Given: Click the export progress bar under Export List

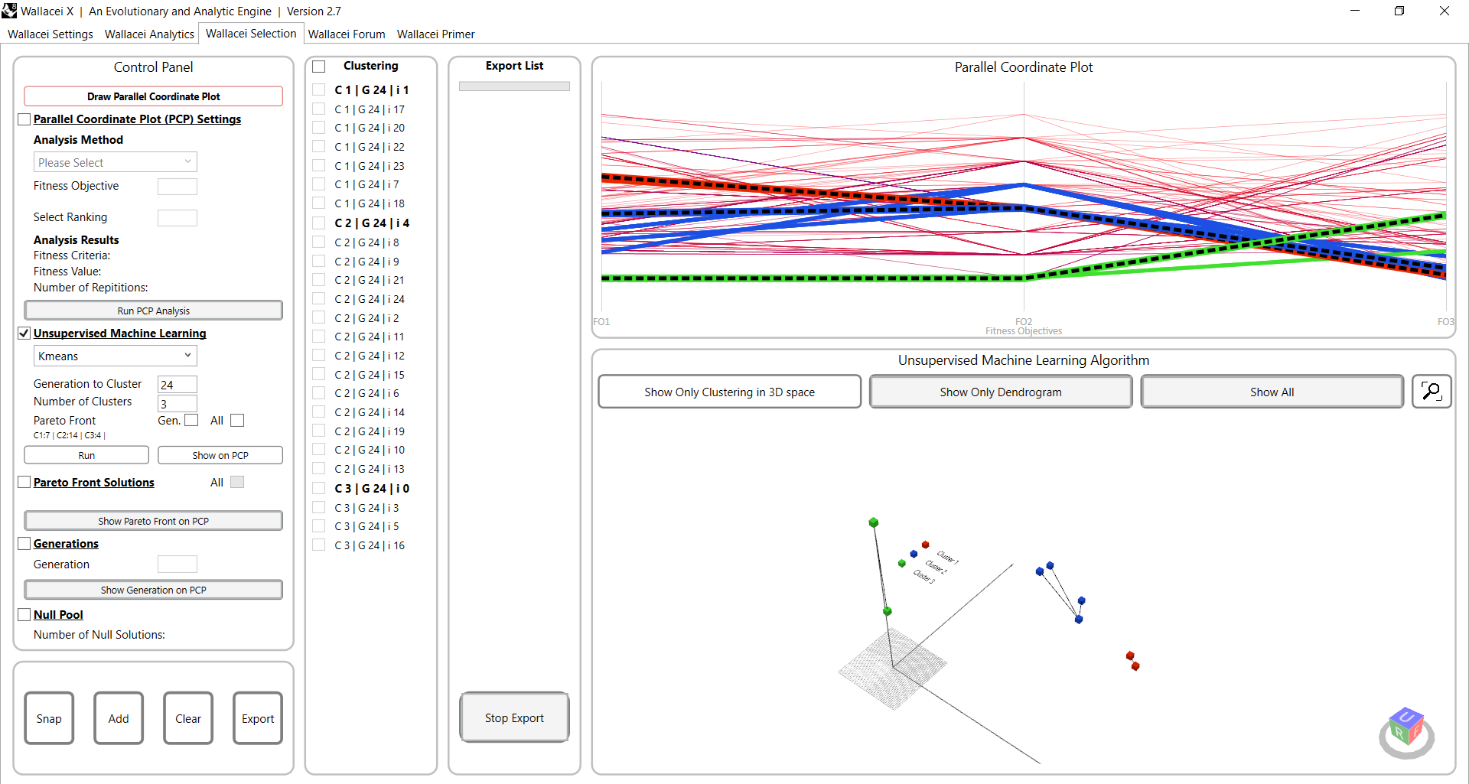Looking at the screenshot, I should point(513,86).
